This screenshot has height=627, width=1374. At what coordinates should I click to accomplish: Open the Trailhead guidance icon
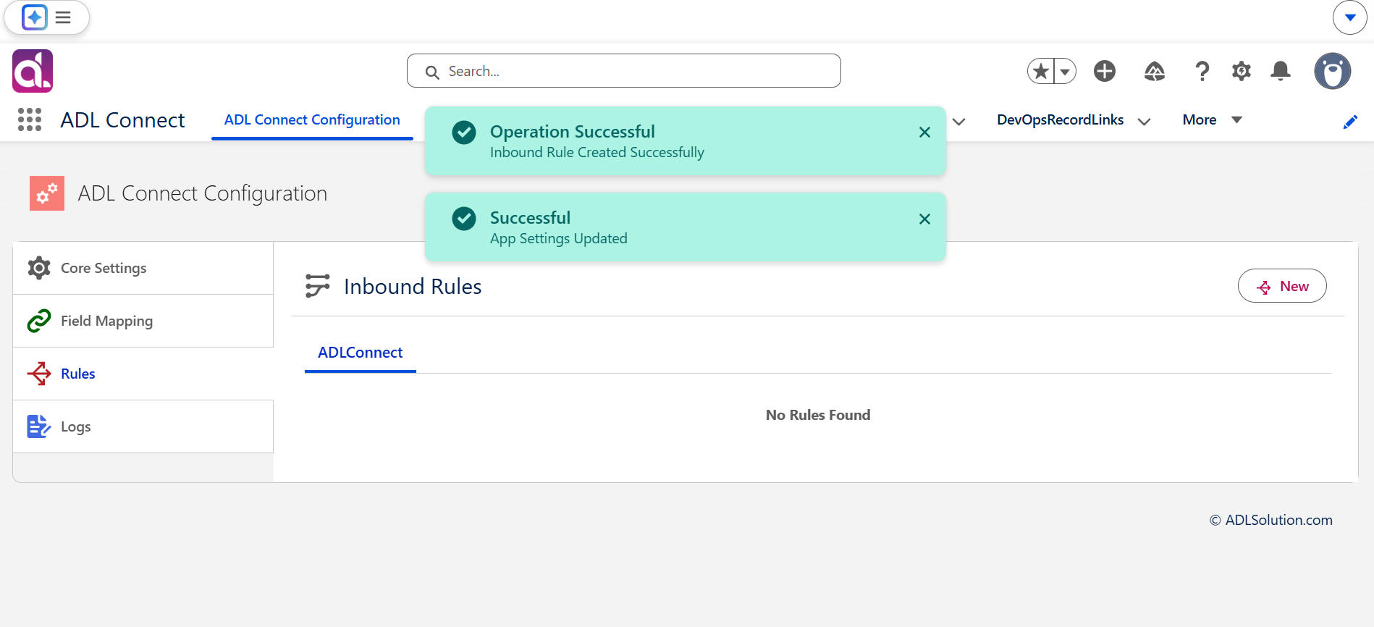pyautogui.click(x=1155, y=71)
